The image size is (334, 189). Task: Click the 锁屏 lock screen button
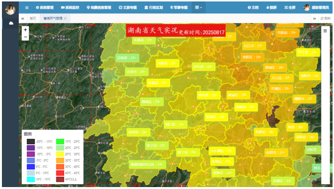[271, 8]
